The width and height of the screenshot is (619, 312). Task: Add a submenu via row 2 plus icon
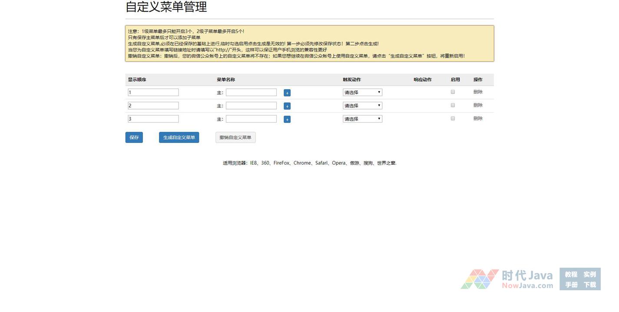287,106
